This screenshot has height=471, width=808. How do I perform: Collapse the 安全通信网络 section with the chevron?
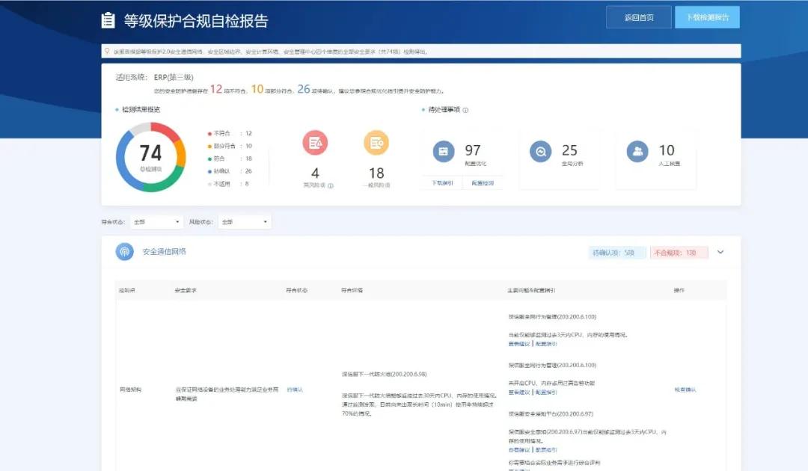pyautogui.click(x=720, y=252)
